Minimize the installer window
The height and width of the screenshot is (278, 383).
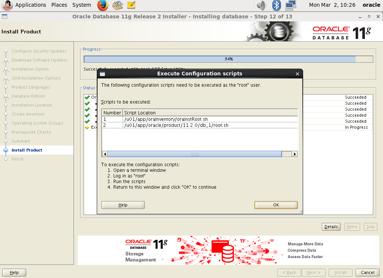click(x=360, y=17)
